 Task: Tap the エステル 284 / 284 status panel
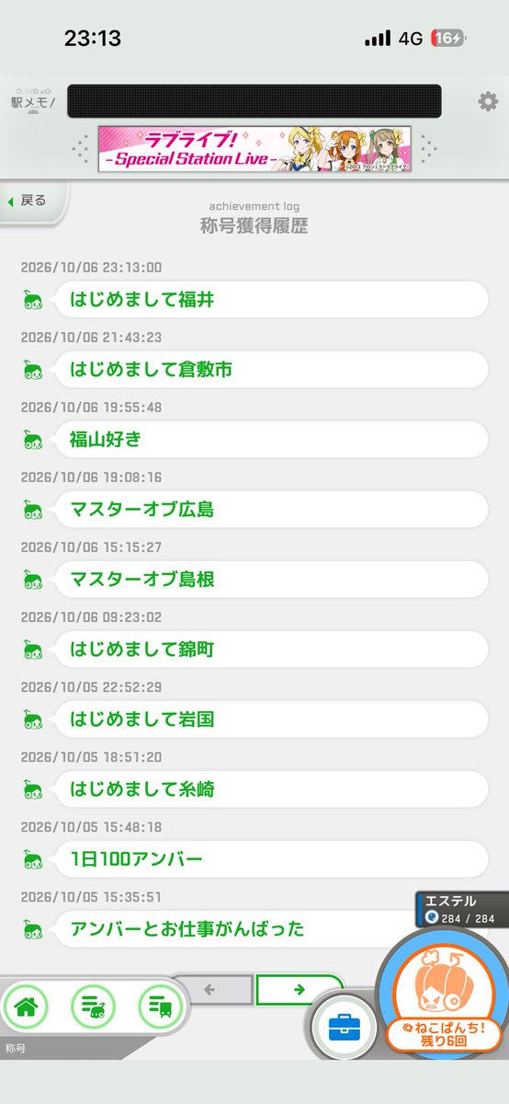point(461,909)
